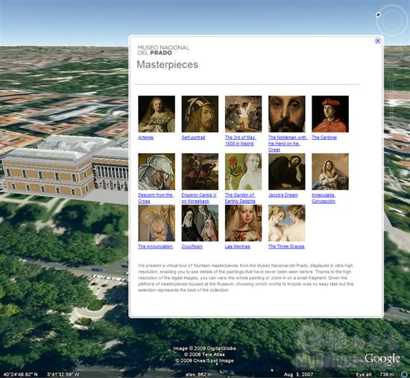Open Inmaculada Concepción link
Viewport: 410px width, 378px height.
324,198
